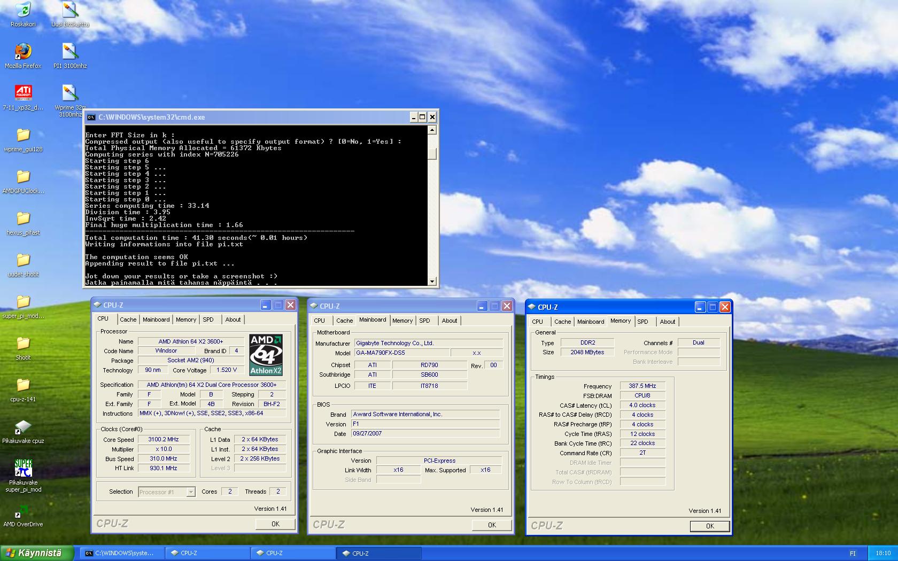Open SPD tab in Mainboard CPU-Z window

(424, 321)
